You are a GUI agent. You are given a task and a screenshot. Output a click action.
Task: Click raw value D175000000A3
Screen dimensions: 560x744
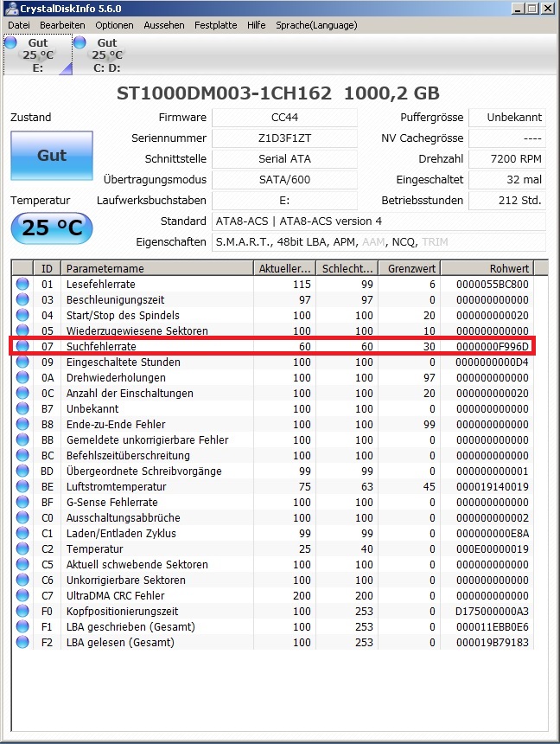493,611
